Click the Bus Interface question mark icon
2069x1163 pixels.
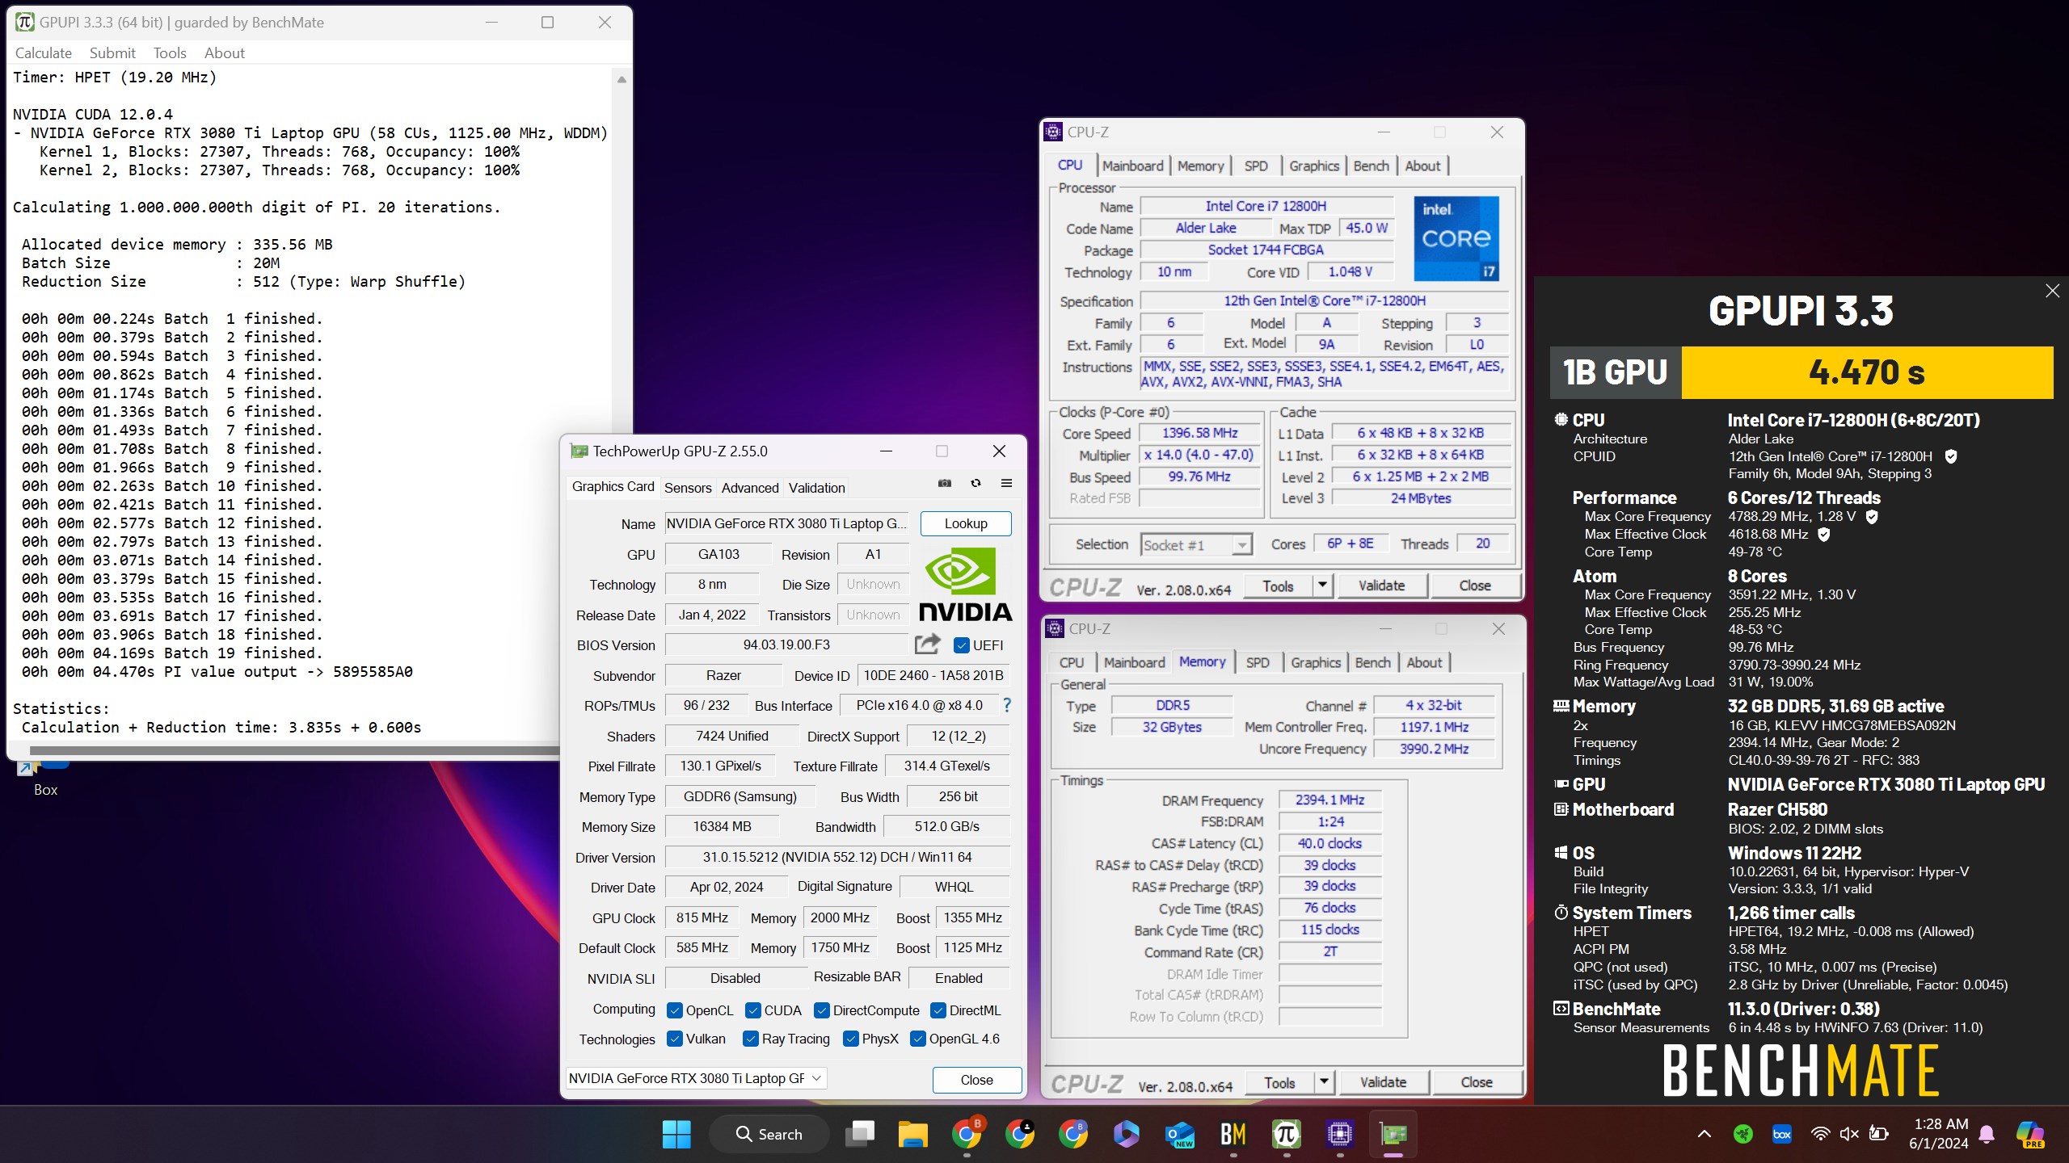pyautogui.click(x=1007, y=705)
